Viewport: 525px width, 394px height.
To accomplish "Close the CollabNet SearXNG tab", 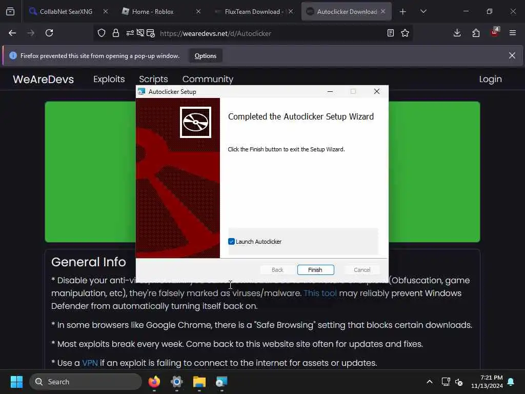I will coord(106,11).
